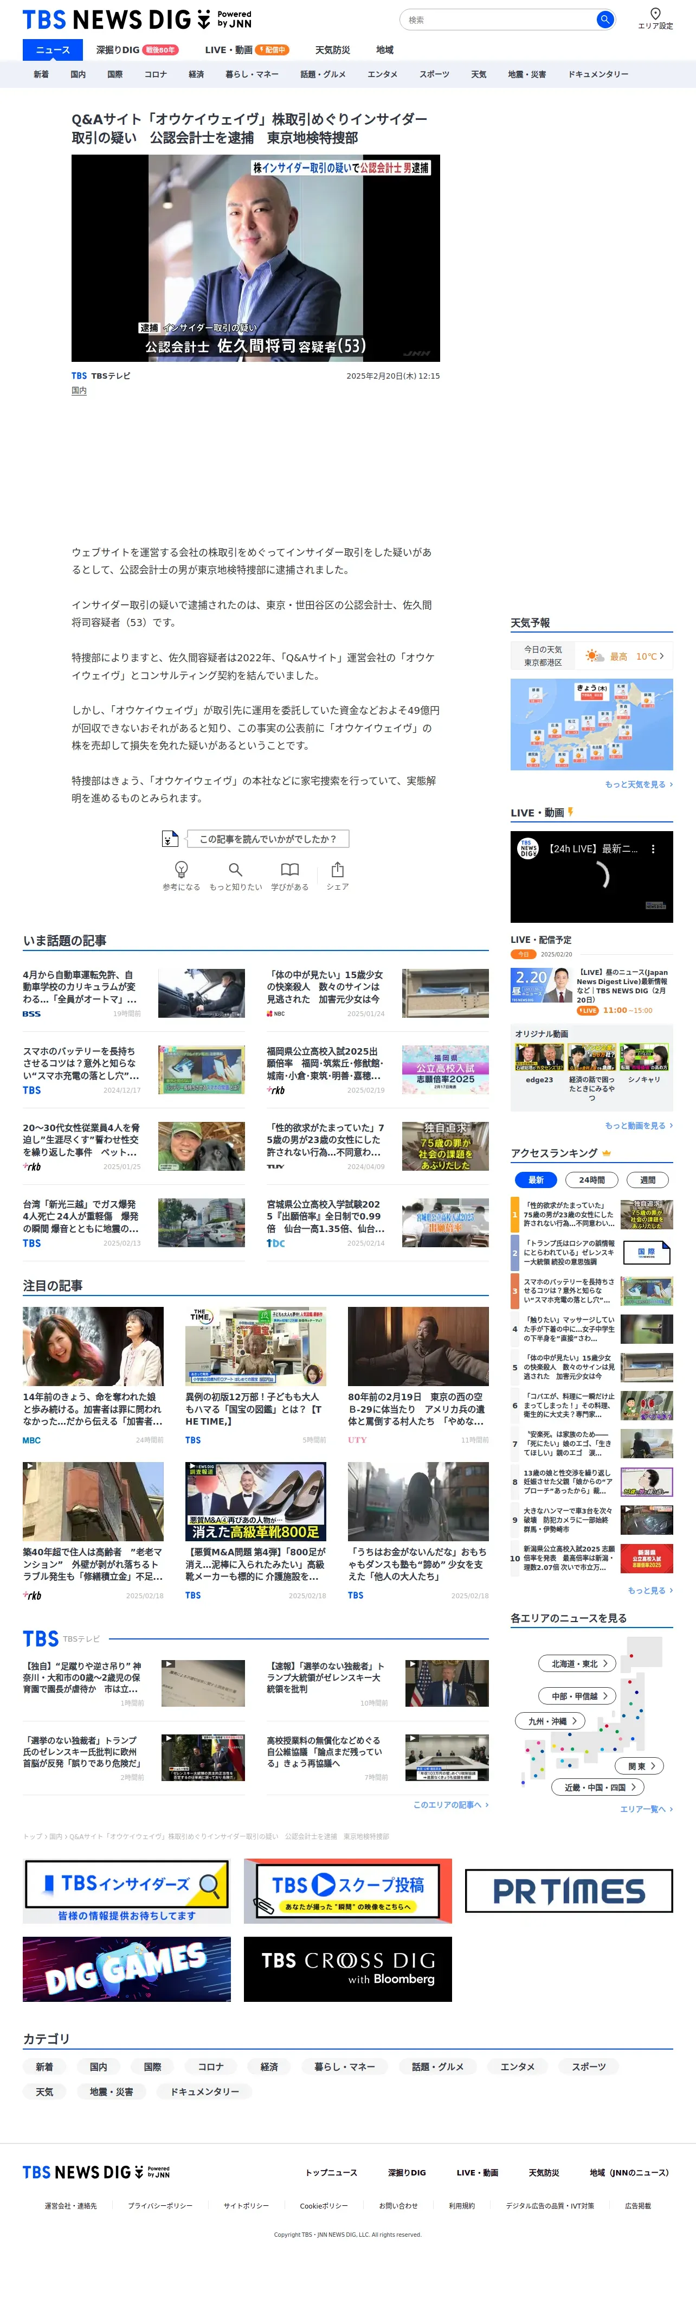This screenshot has height=2310, width=696.
Task: Click the 国内 tag under the article date
Action: click(79, 391)
